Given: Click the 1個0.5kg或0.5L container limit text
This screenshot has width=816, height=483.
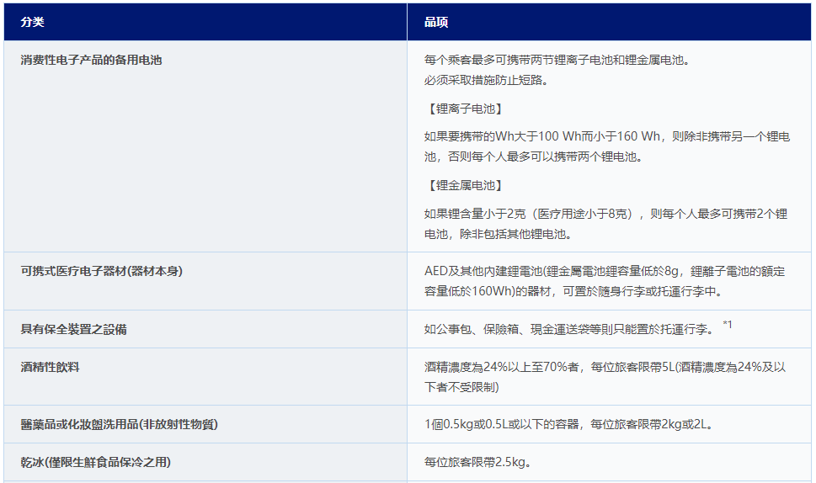Looking at the screenshot, I should pyautogui.click(x=569, y=424).
